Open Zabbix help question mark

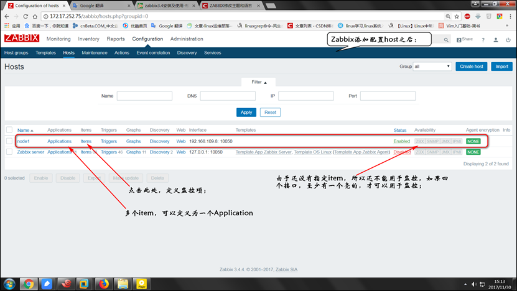(x=483, y=40)
